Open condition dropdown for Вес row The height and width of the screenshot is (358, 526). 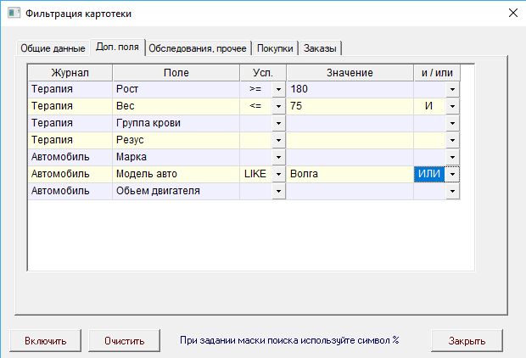278,106
